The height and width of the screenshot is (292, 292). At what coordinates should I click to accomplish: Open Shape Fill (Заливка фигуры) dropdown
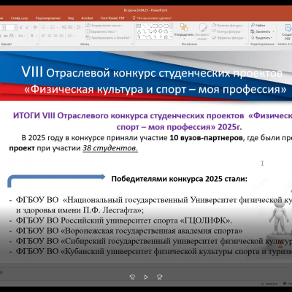click(228, 26)
